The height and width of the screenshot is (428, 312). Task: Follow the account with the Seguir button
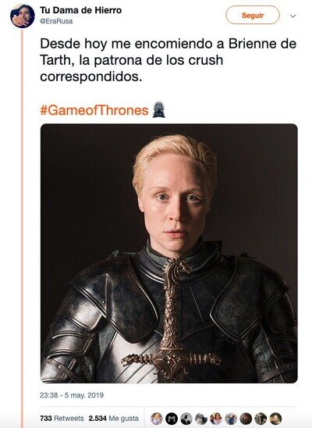[x=253, y=15]
